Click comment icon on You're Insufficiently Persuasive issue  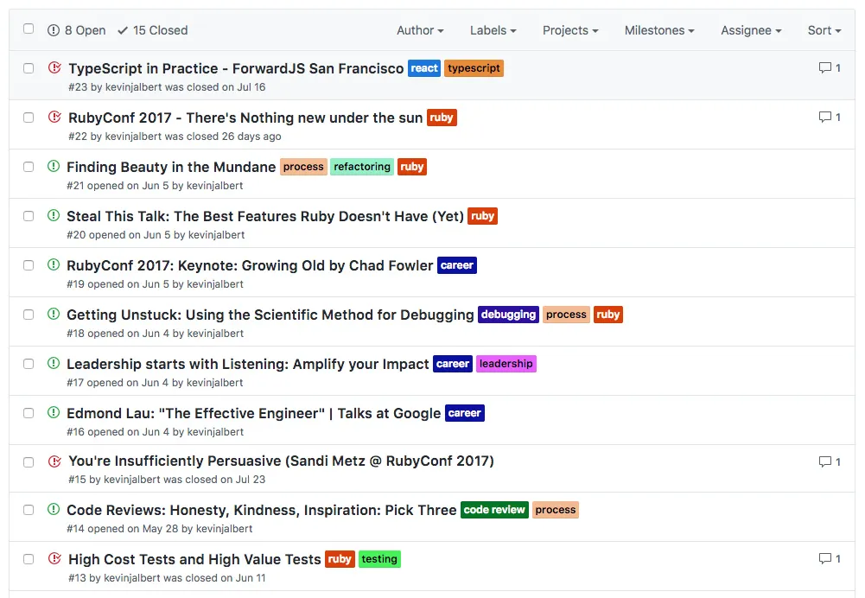pos(824,461)
